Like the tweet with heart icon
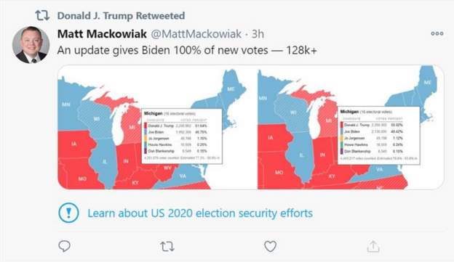The width and height of the screenshot is (454, 262). coord(270,247)
